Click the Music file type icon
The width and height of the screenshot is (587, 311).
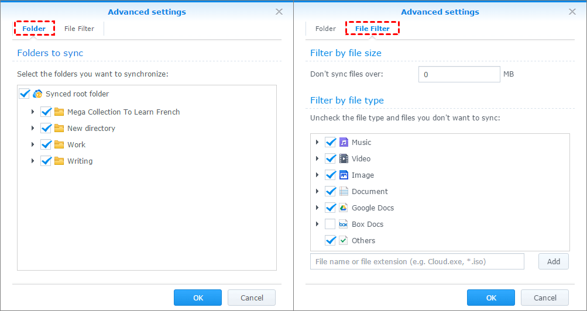[x=344, y=142]
